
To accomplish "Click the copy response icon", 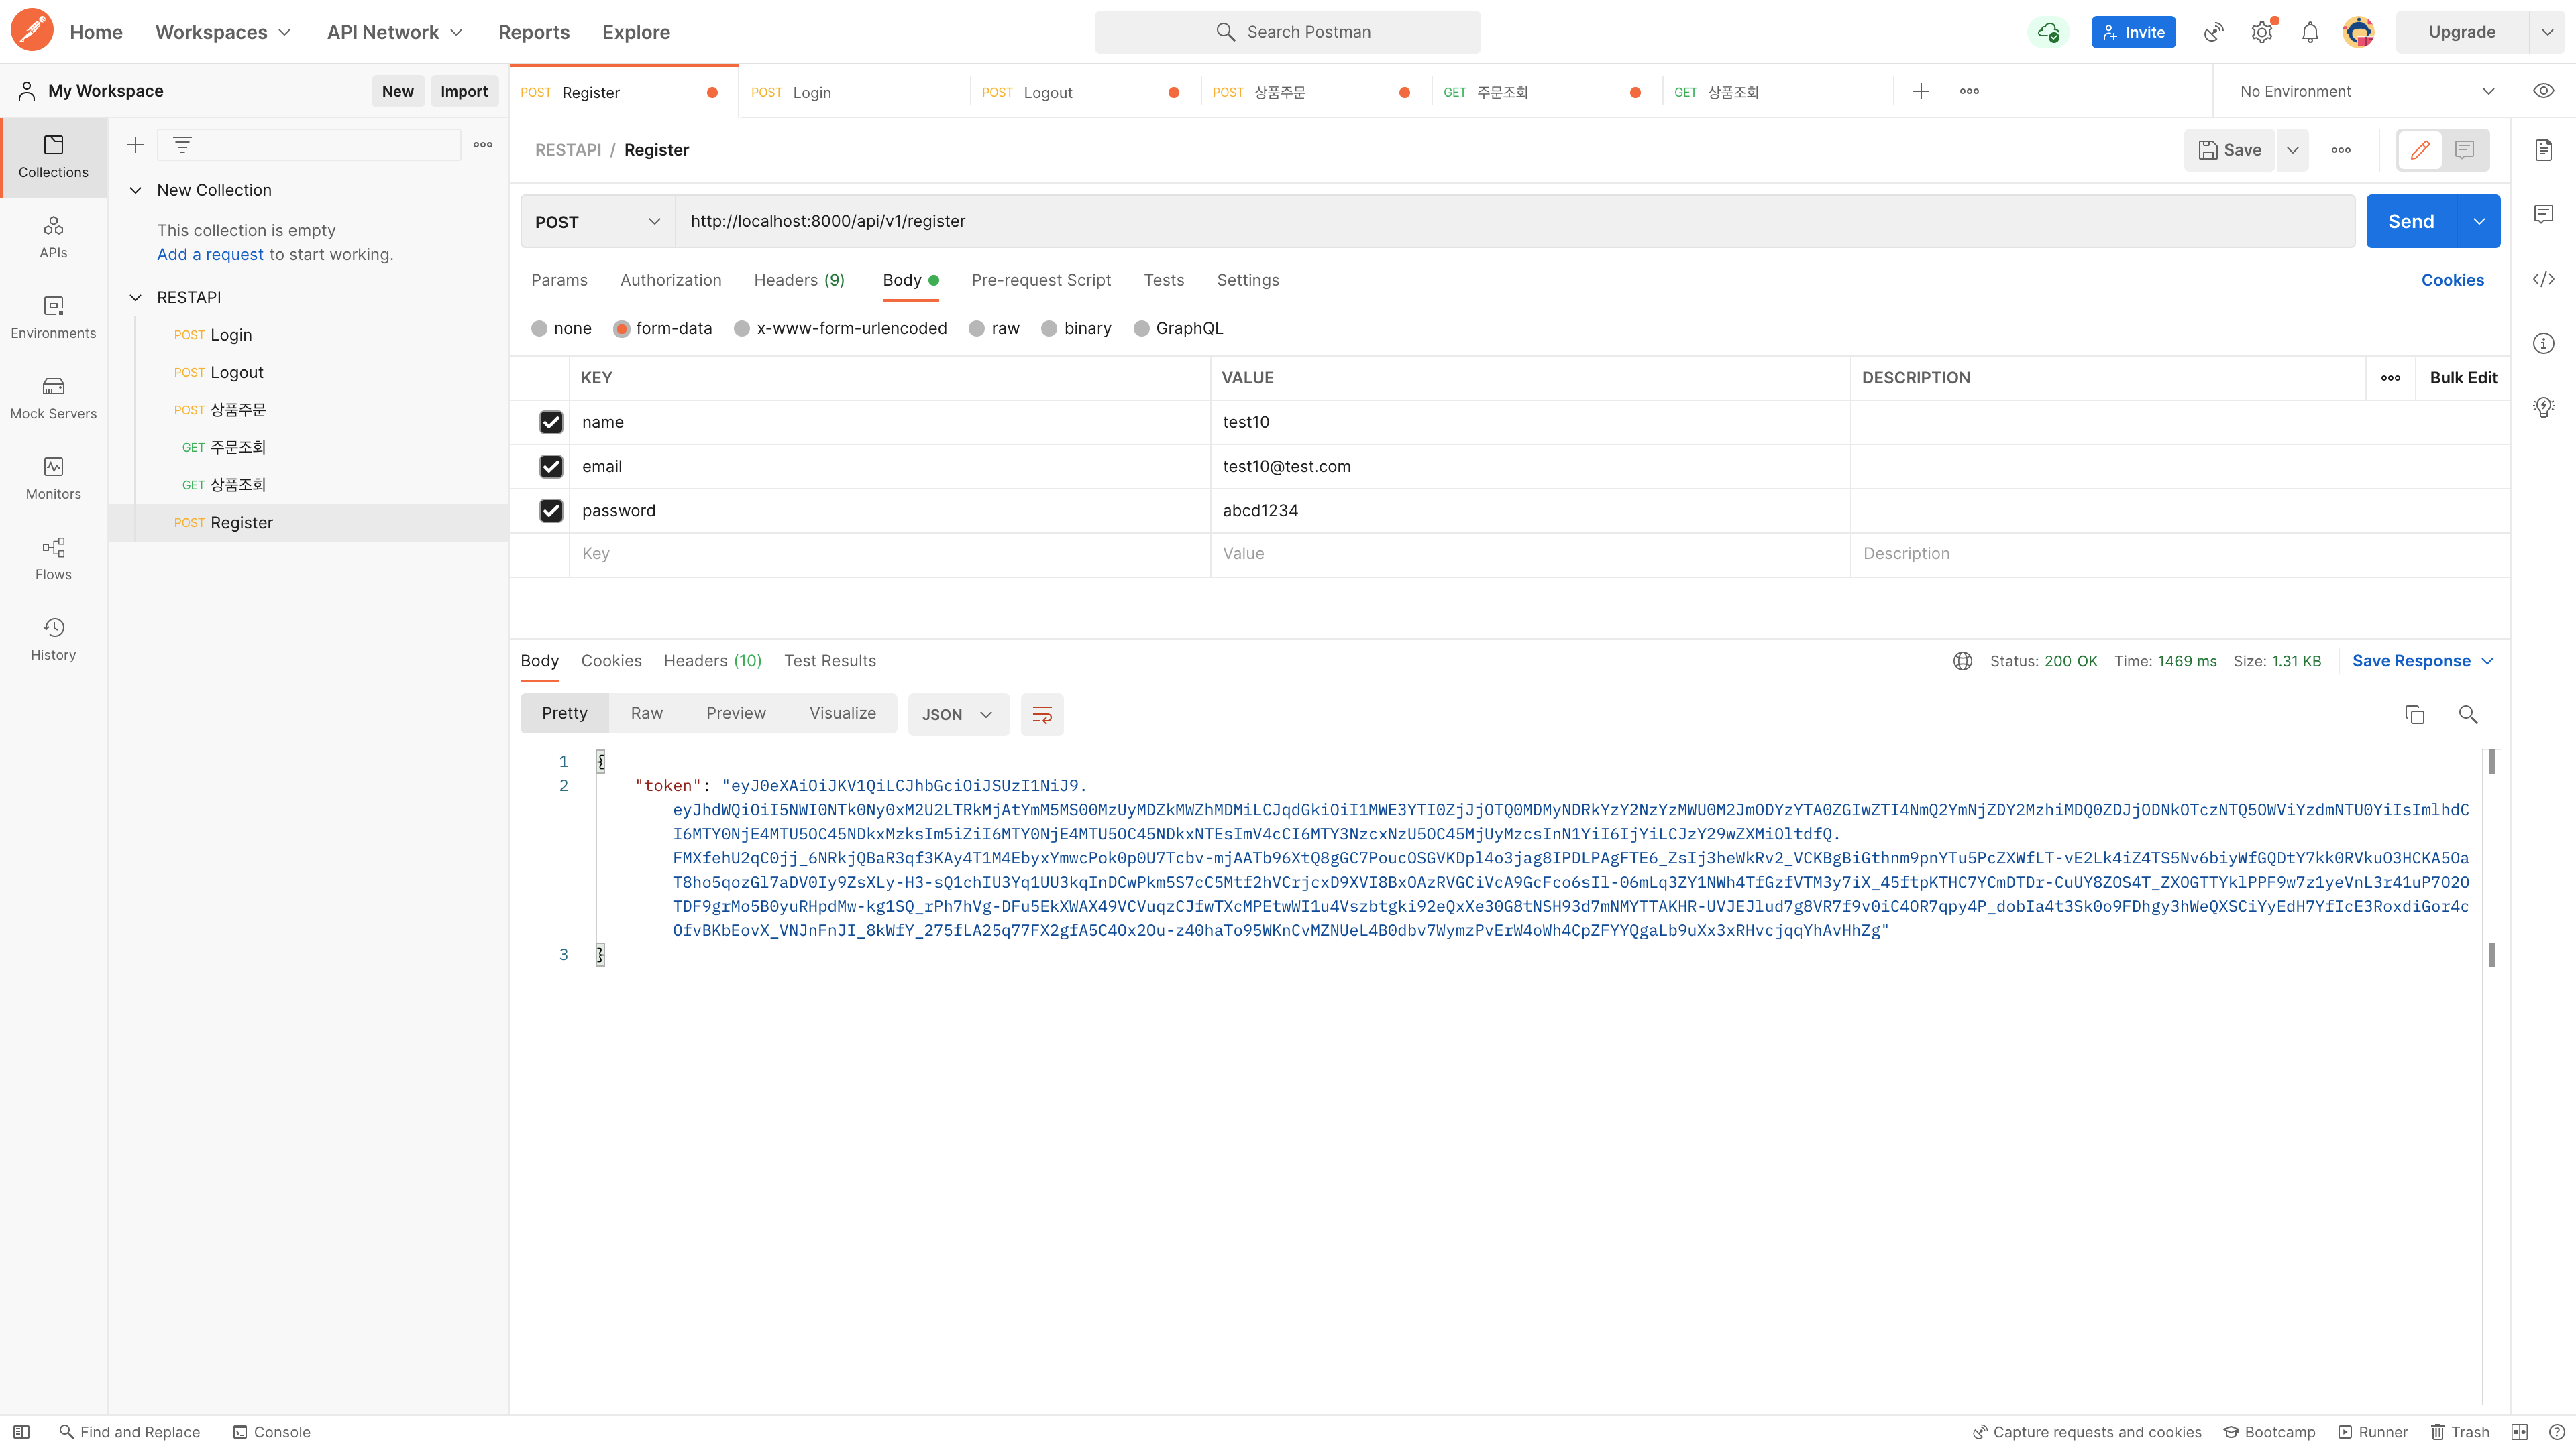I will [x=2414, y=715].
